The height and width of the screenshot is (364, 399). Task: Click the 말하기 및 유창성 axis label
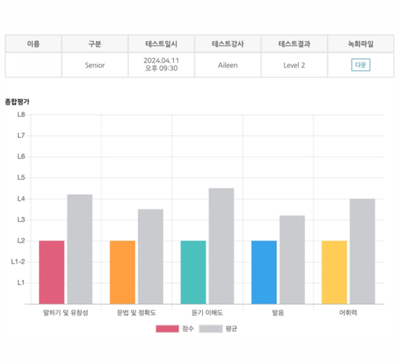66,313
